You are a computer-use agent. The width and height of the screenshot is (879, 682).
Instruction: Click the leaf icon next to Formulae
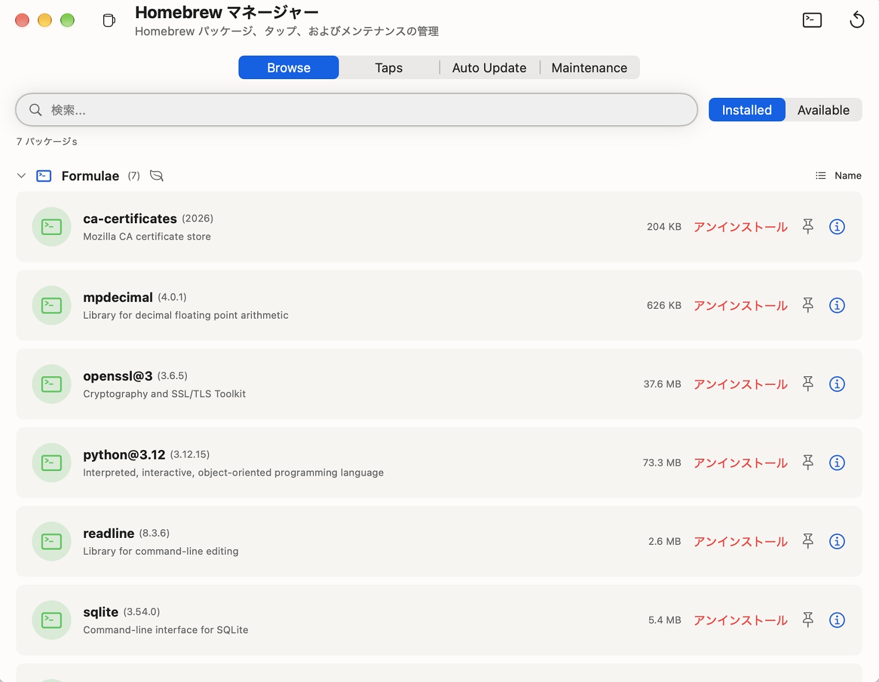pyautogui.click(x=156, y=176)
